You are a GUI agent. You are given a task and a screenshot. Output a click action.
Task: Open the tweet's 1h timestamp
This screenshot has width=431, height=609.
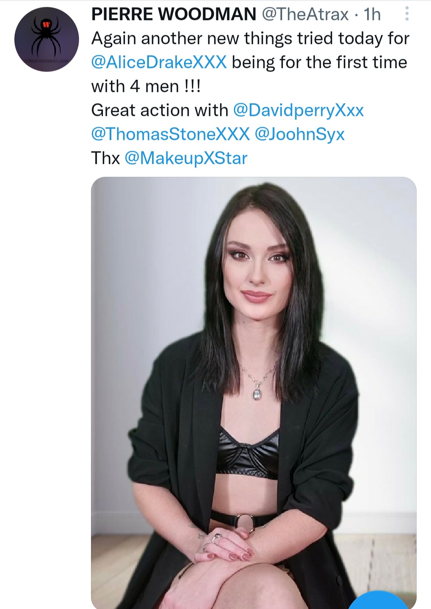[x=372, y=14]
